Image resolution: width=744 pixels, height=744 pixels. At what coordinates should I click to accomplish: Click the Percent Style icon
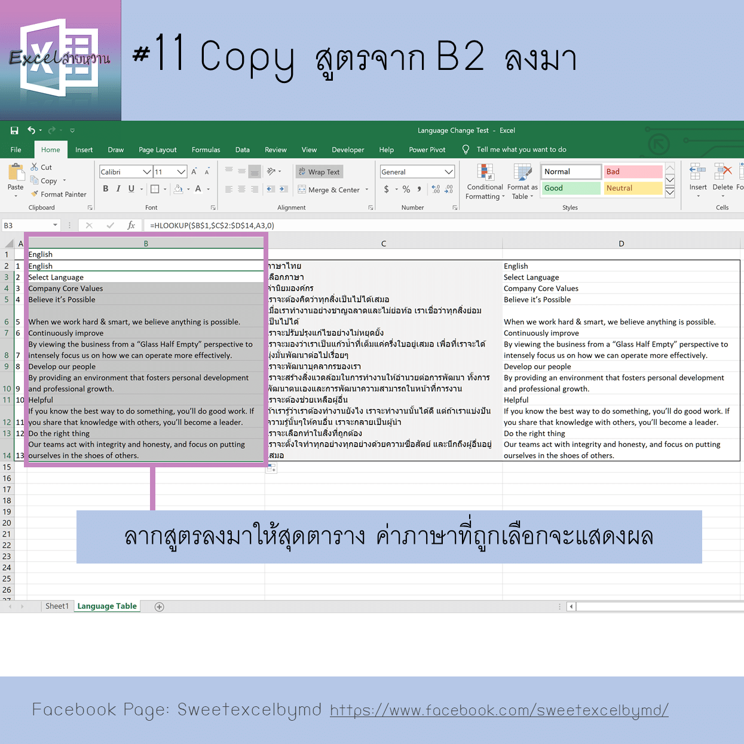pos(406,189)
